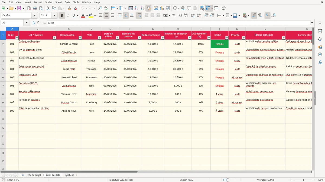Open the Format menu
325x182 pixels.
coord(38,2)
